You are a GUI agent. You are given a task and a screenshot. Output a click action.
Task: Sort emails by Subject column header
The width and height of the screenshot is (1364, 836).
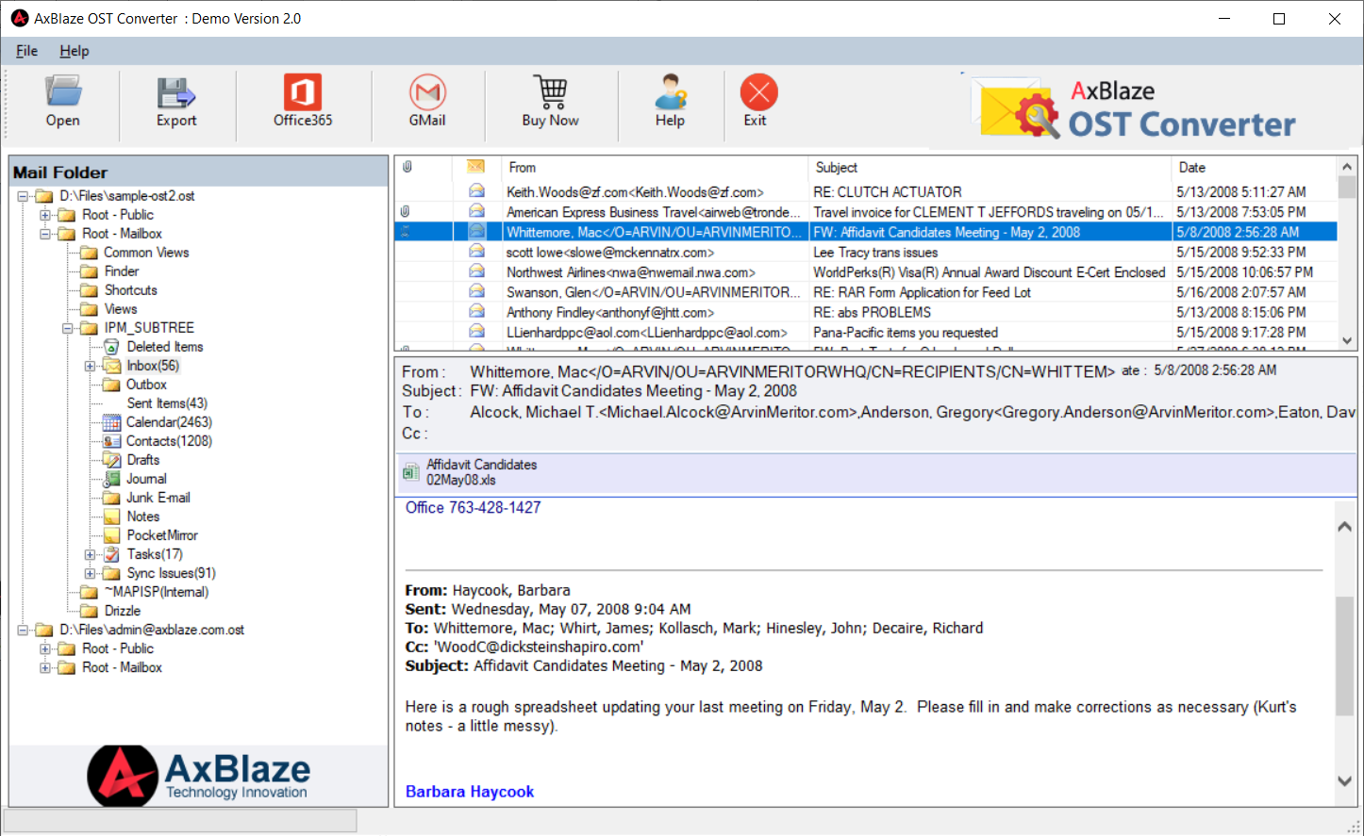(x=990, y=167)
